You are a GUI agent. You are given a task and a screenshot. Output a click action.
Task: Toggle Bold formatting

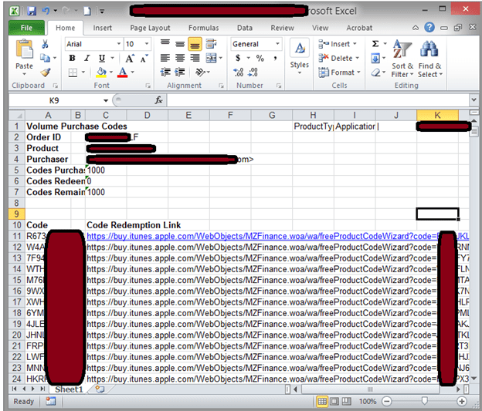[x=73, y=58]
